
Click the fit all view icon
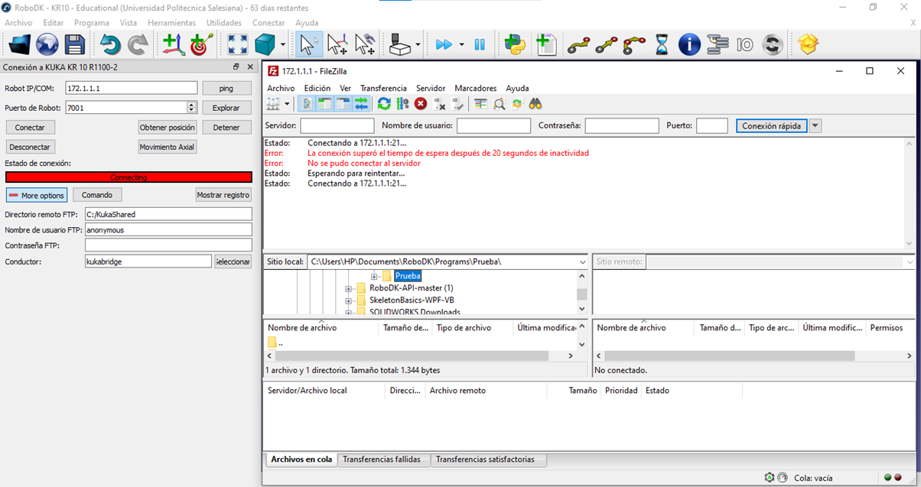238,45
